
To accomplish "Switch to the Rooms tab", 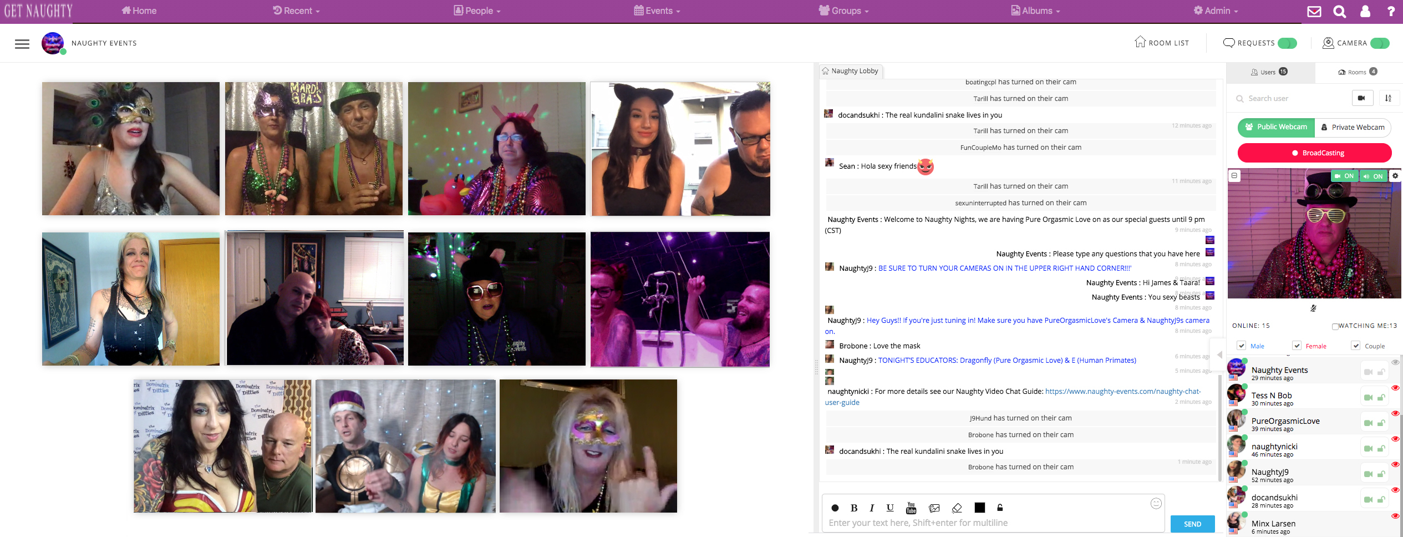I will 1358,72.
